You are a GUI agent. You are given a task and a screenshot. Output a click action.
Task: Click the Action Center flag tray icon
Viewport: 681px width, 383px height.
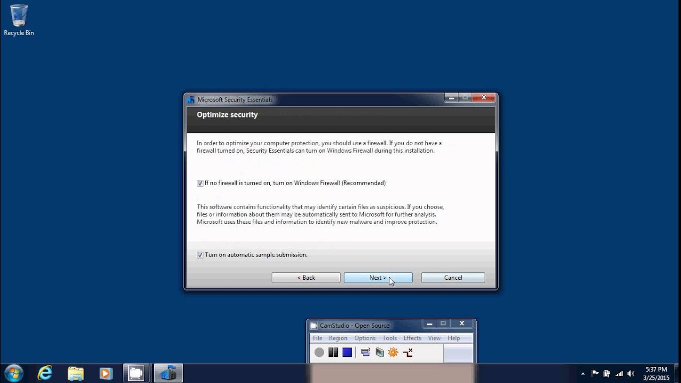pos(595,373)
